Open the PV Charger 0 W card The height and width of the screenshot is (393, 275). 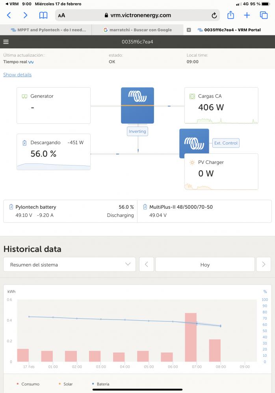[x=221, y=172]
